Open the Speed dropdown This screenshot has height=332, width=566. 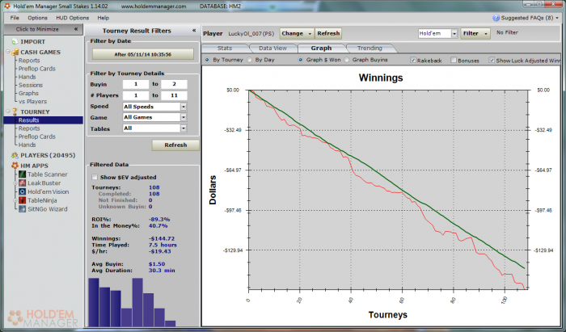tap(184, 107)
